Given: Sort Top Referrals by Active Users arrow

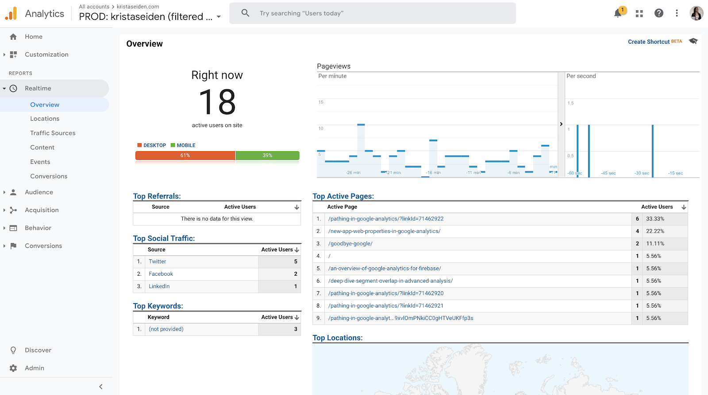Looking at the screenshot, I should click(297, 207).
